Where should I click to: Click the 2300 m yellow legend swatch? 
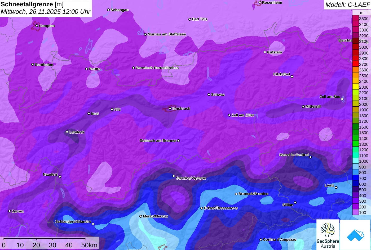tap(355, 87)
